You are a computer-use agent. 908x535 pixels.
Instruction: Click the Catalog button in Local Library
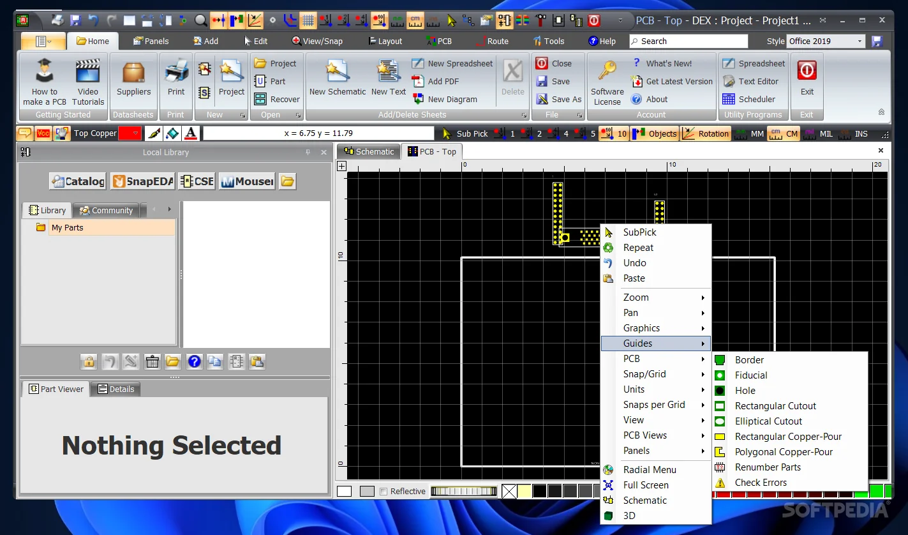(77, 181)
